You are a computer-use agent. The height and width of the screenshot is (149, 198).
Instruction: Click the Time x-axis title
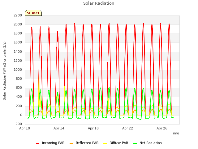click(175, 133)
